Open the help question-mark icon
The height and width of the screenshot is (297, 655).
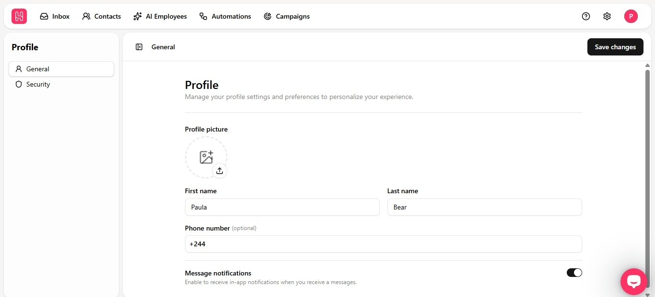[586, 16]
